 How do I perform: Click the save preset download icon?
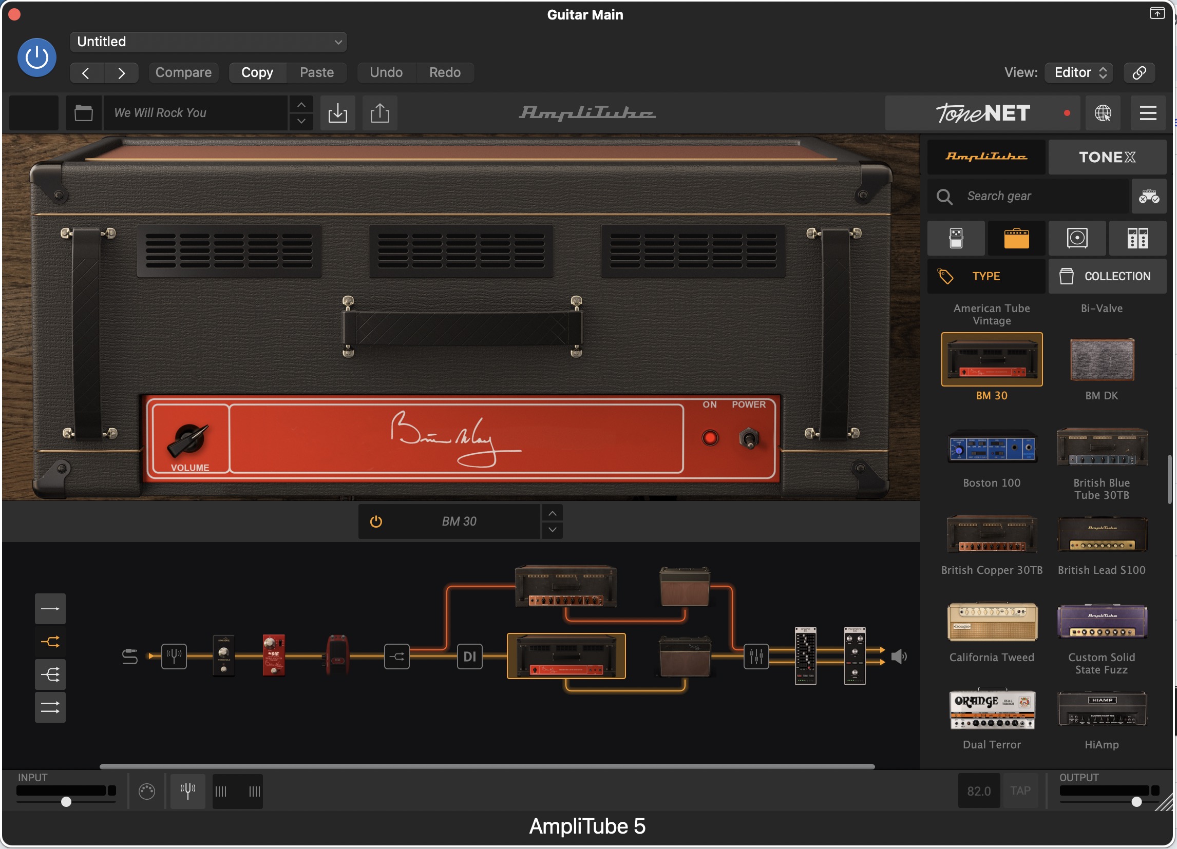[337, 112]
